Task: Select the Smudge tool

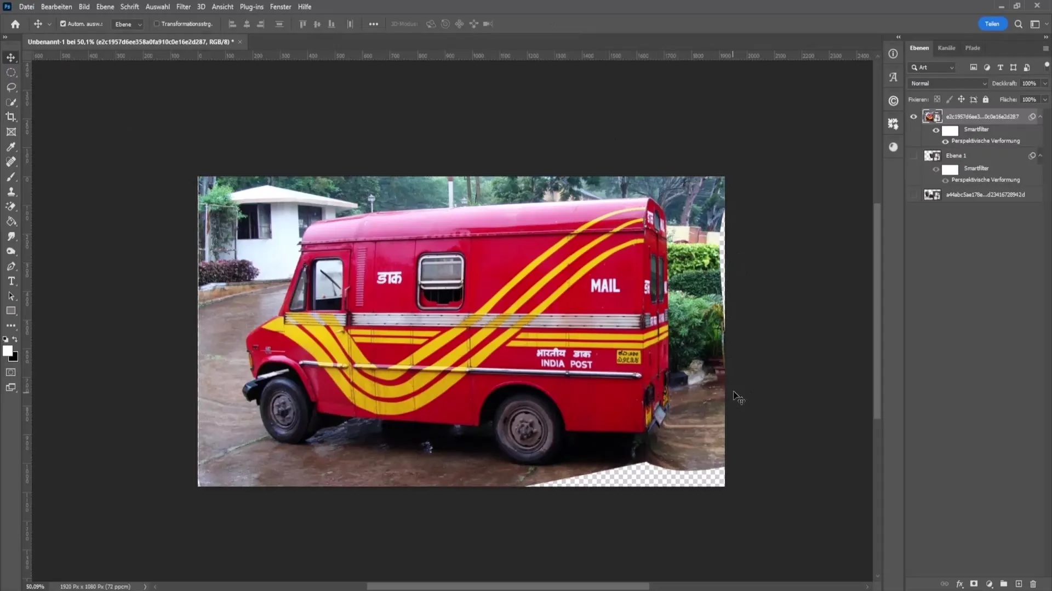Action: [x=11, y=236]
